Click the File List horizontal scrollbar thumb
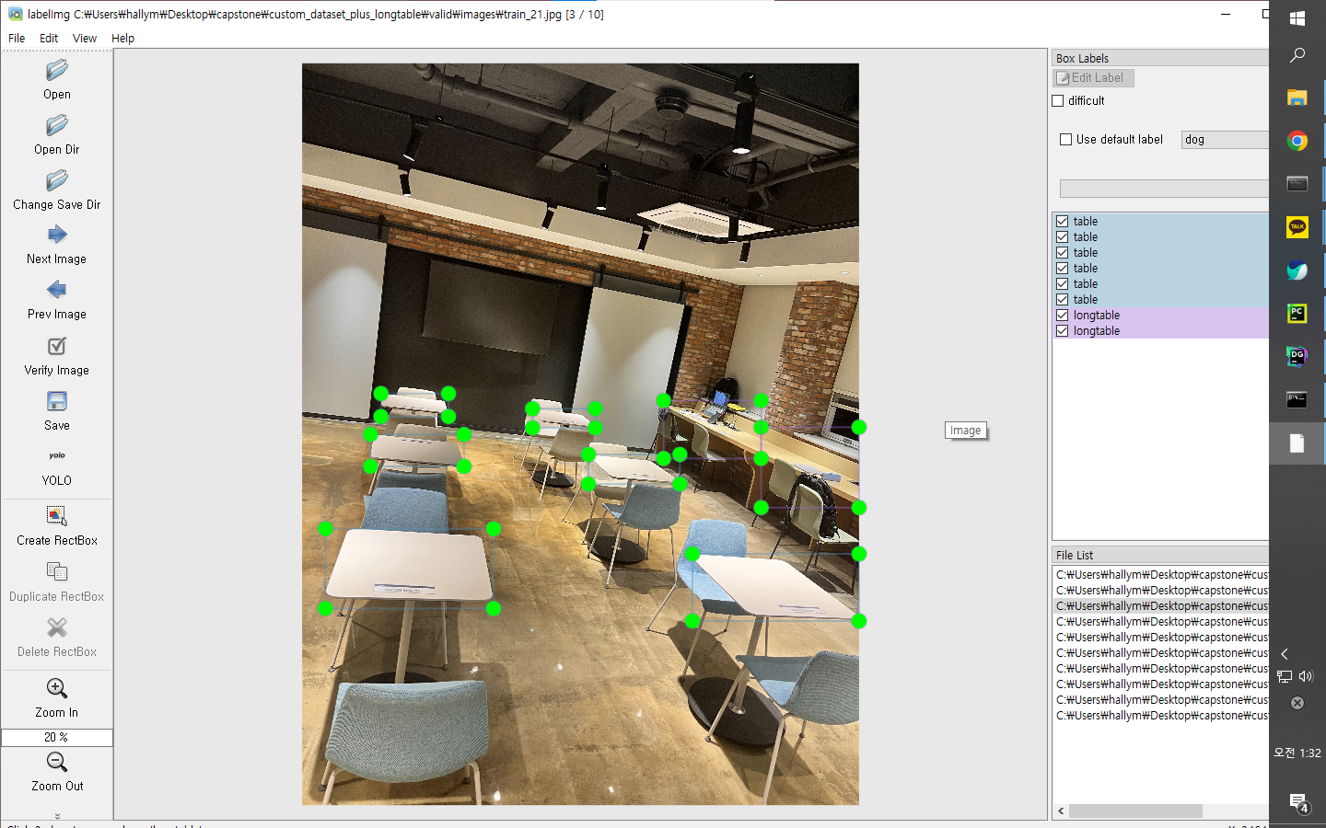The width and height of the screenshot is (1326, 828). (1135, 811)
